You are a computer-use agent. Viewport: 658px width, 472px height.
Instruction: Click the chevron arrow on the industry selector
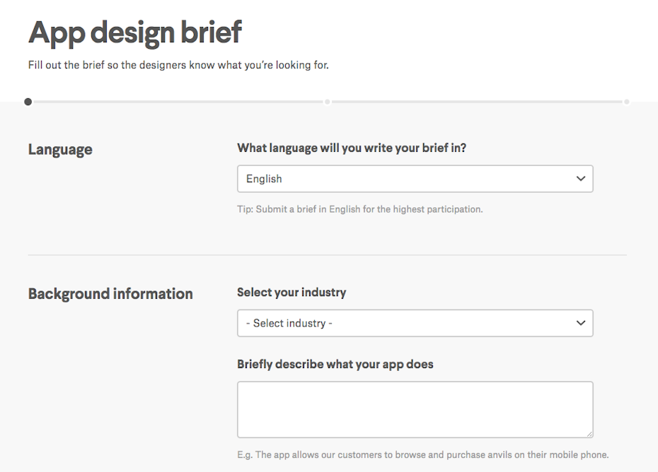(581, 323)
